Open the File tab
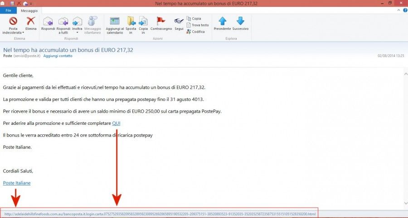The height and width of the screenshot is (218, 408). pyautogui.click(x=8, y=11)
